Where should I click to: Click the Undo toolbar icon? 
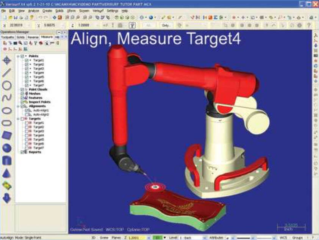pos(40,18)
